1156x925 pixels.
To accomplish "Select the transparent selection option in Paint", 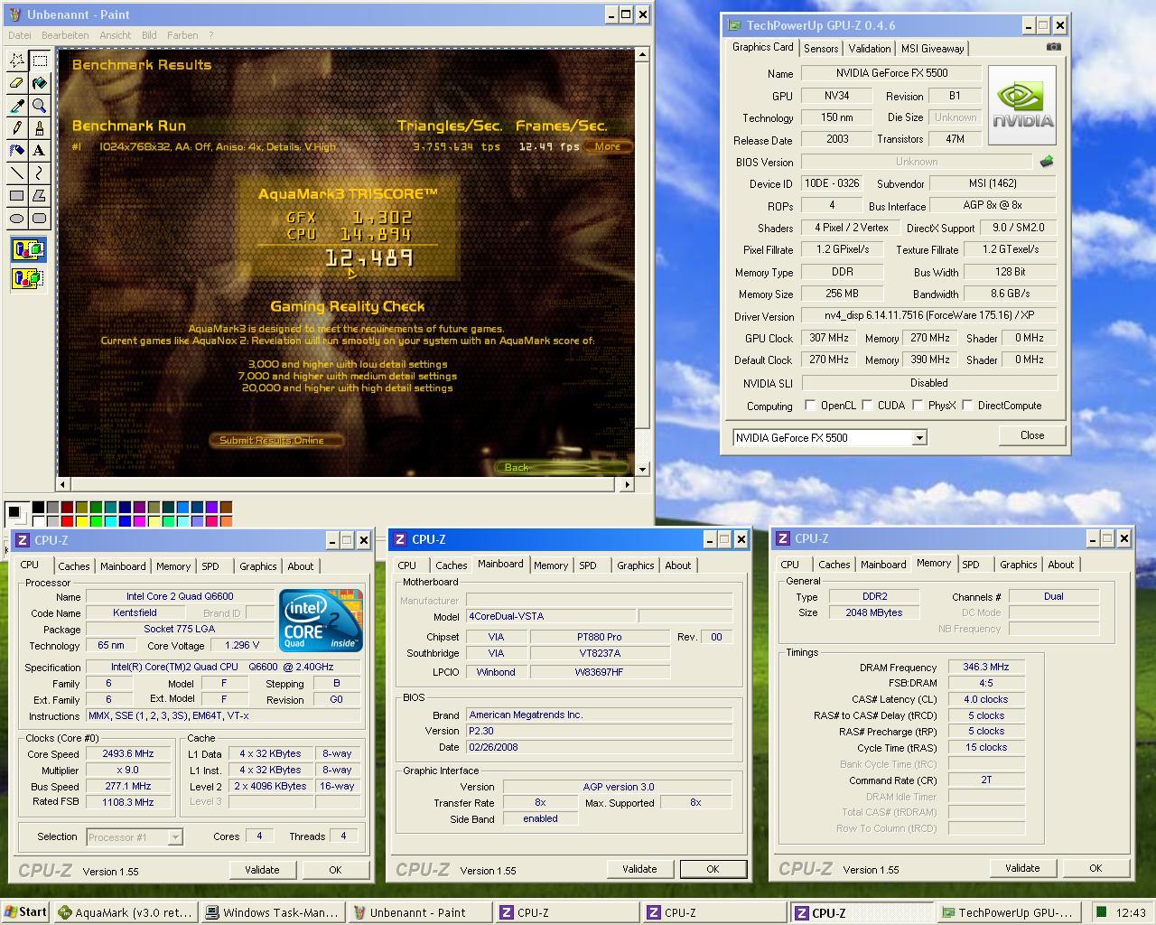I will (28, 278).
